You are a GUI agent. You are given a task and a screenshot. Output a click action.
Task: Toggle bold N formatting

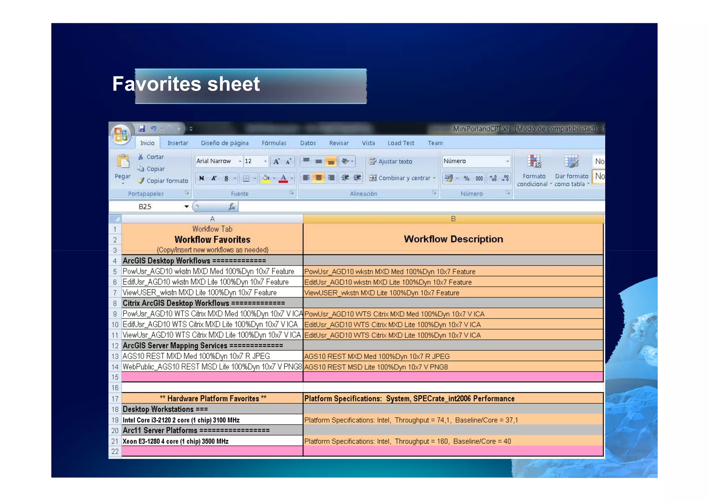[201, 178]
